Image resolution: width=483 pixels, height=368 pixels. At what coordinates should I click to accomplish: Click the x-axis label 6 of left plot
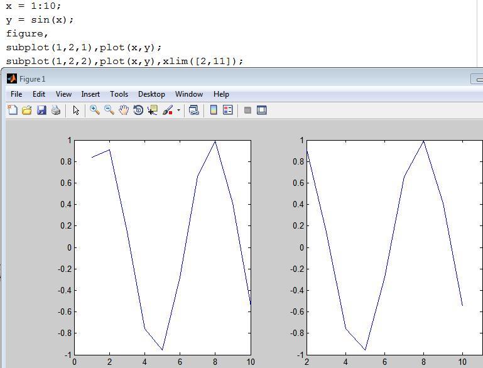pyautogui.click(x=180, y=362)
